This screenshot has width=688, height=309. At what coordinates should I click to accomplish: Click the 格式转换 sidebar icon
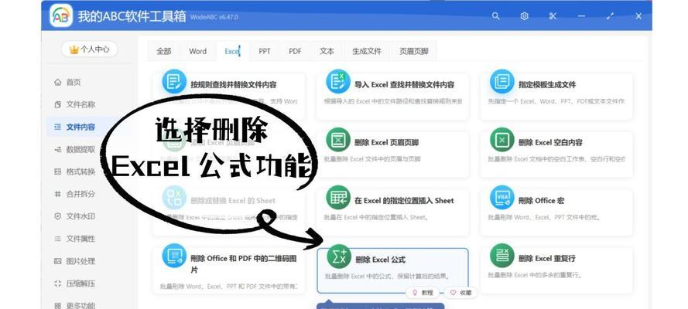coord(57,171)
